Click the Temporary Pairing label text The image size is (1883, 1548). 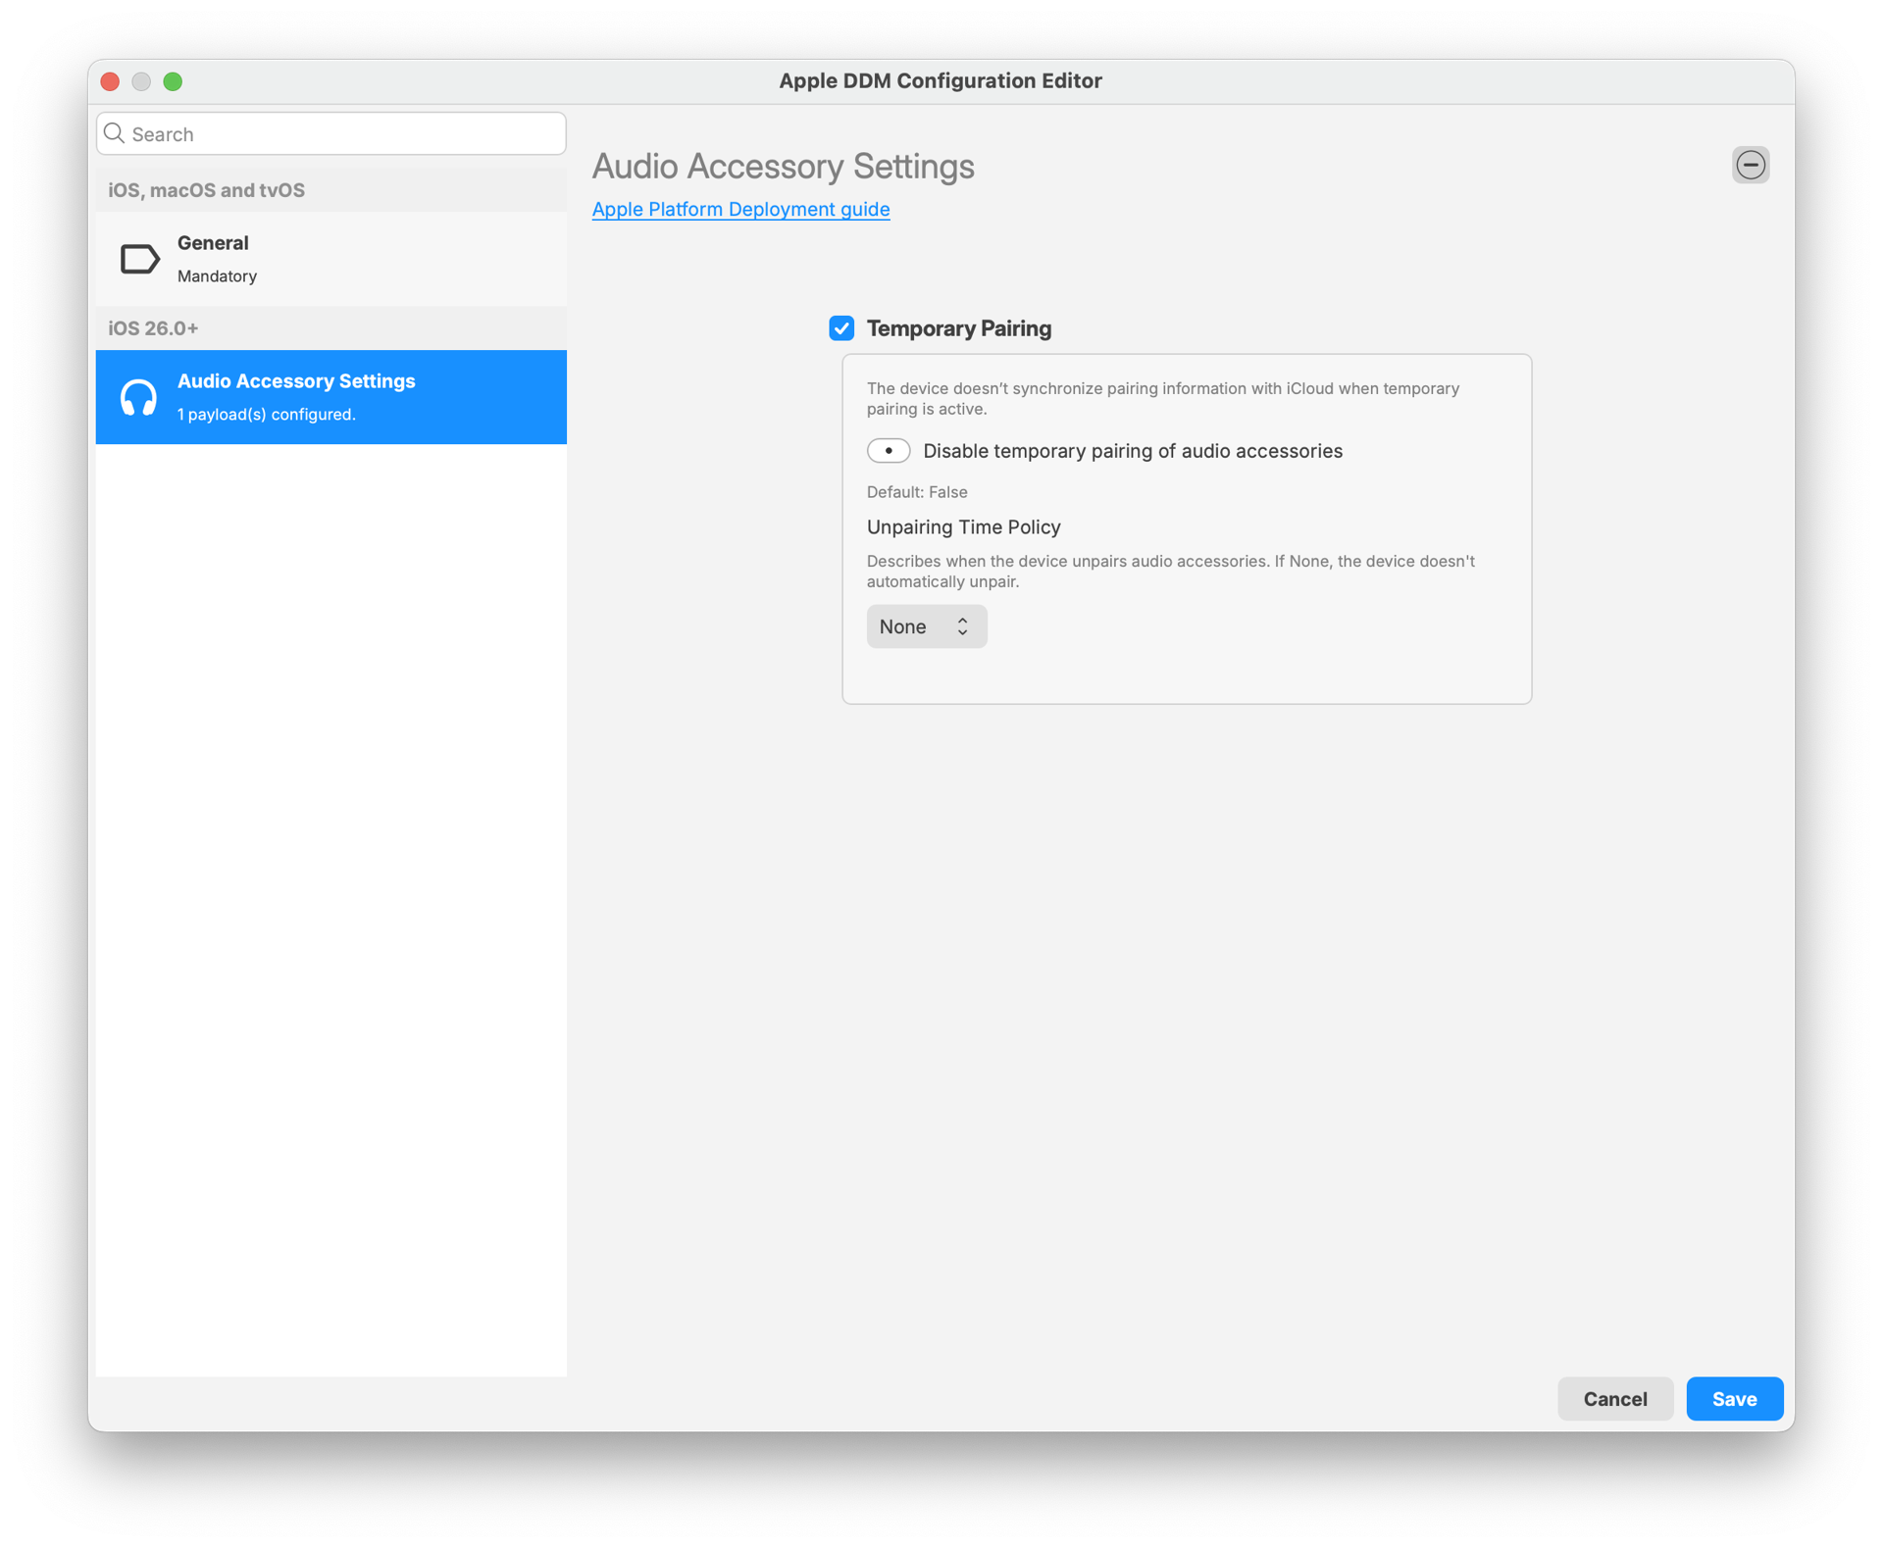coord(958,328)
